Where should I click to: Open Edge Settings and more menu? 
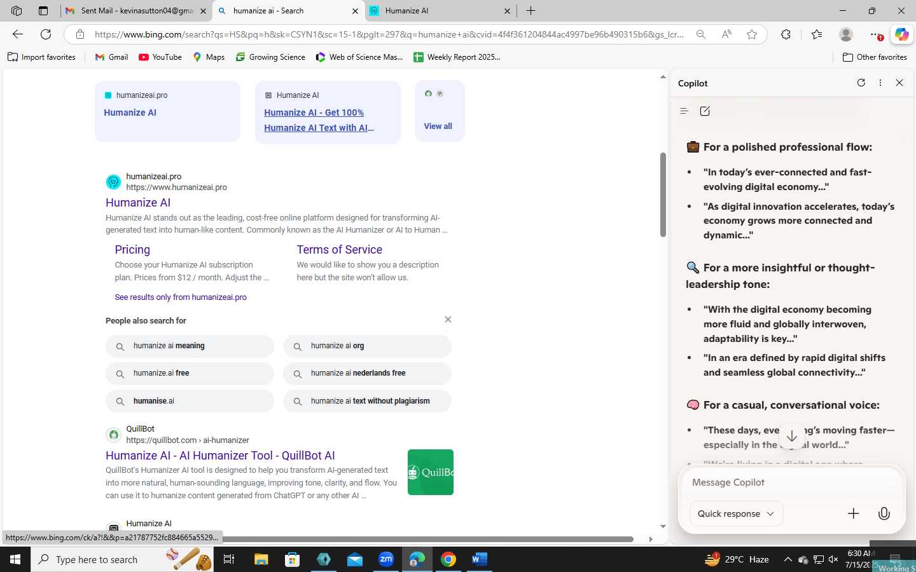coord(876,34)
